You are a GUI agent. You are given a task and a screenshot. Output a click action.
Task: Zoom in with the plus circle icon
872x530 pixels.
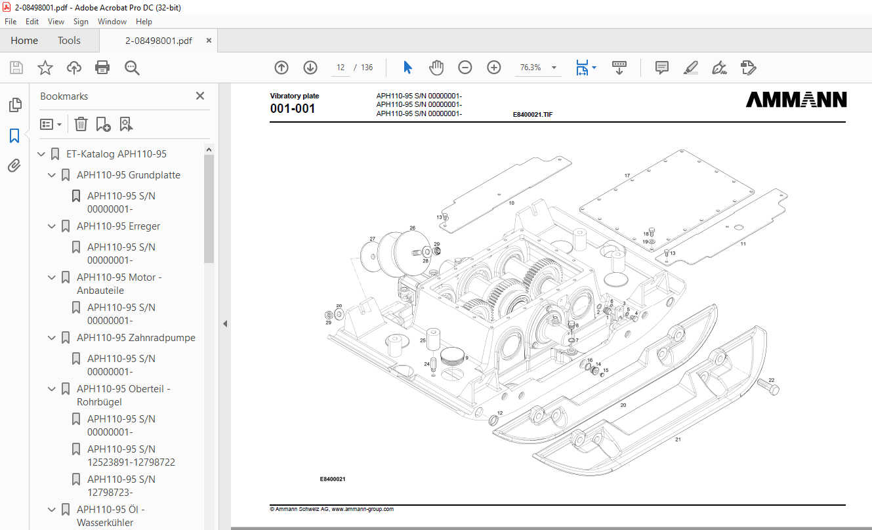494,68
